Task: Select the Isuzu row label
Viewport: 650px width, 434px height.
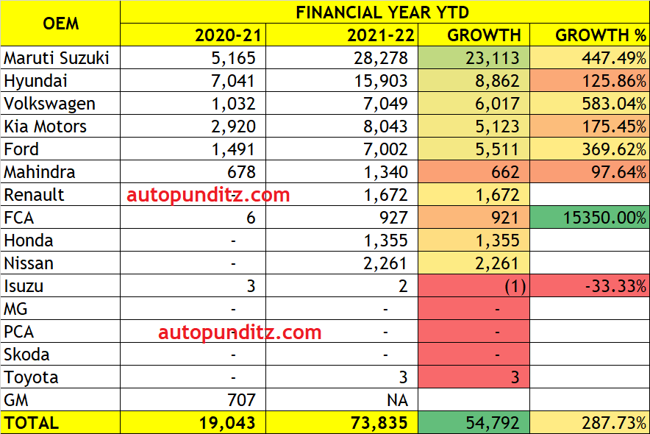Action: pos(60,285)
